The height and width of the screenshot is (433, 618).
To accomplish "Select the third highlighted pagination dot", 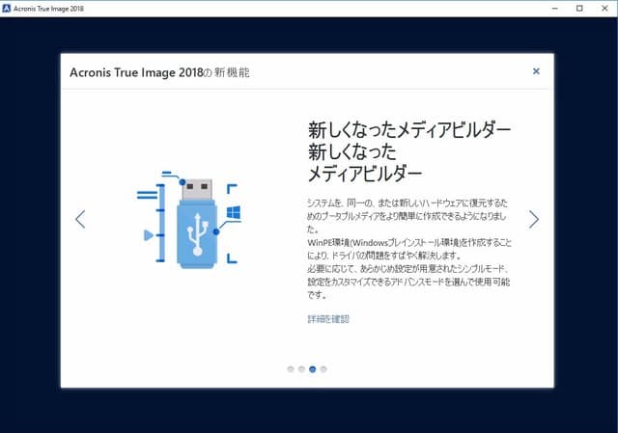I will pyautogui.click(x=313, y=368).
